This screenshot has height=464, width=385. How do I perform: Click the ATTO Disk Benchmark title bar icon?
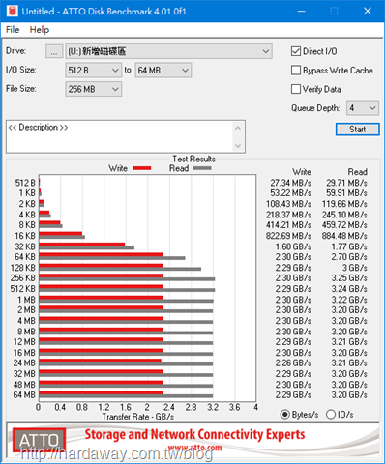click(x=13, y=11)
